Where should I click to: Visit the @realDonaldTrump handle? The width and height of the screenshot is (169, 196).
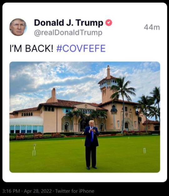pyautogui.click(x=68, y=33)
